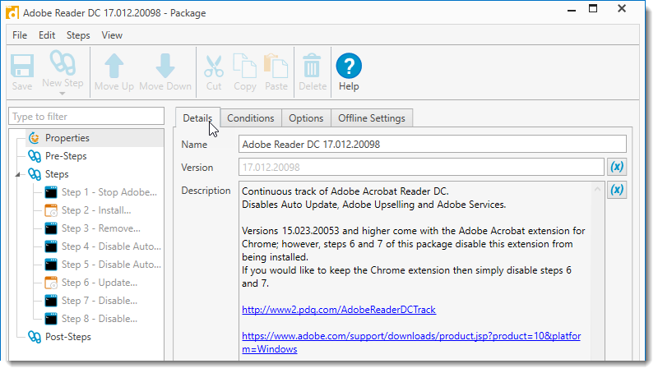Click the pdq.com AdobeReaderDCTrack link

338,310
